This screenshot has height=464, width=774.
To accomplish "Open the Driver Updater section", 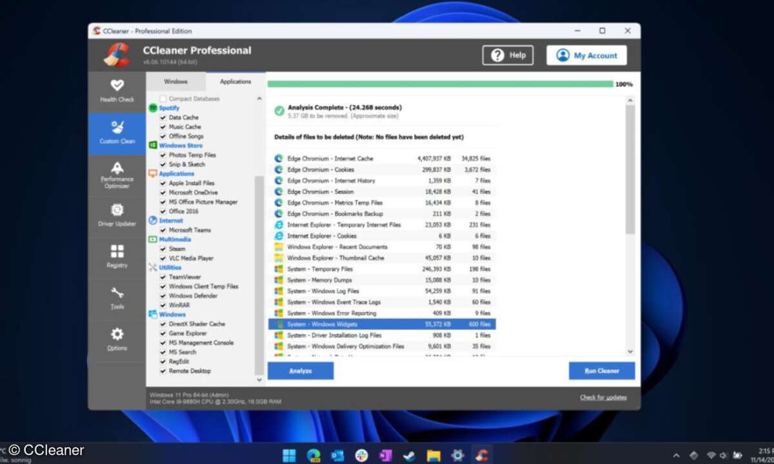I will pos(117,216).
